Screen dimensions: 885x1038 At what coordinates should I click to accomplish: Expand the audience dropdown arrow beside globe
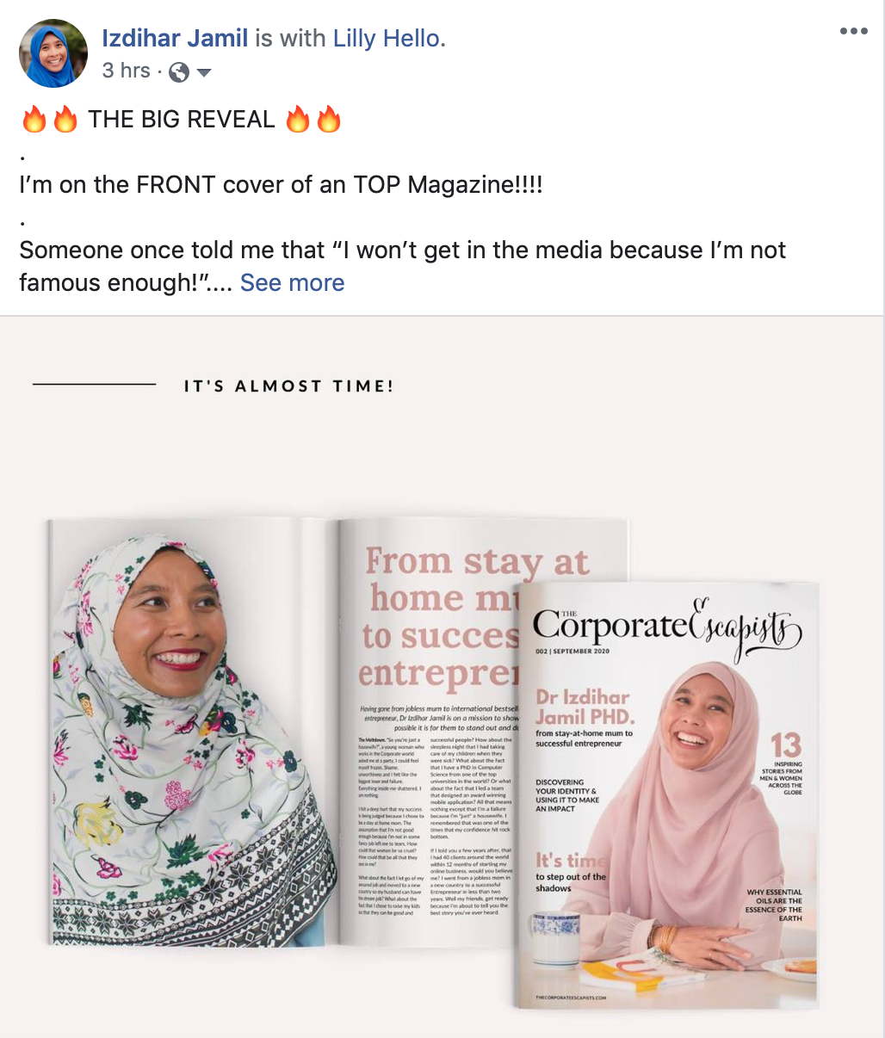coord(204,73)
